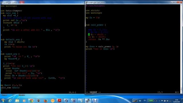Open Windows Media Player taskbar icon

pyautogui.click(x=24, y=101)
